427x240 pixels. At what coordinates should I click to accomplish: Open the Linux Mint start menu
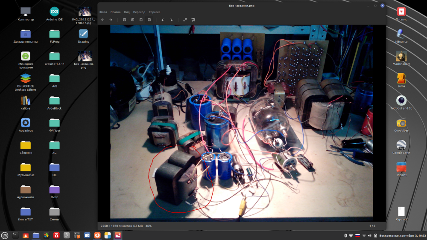point(5,235)
